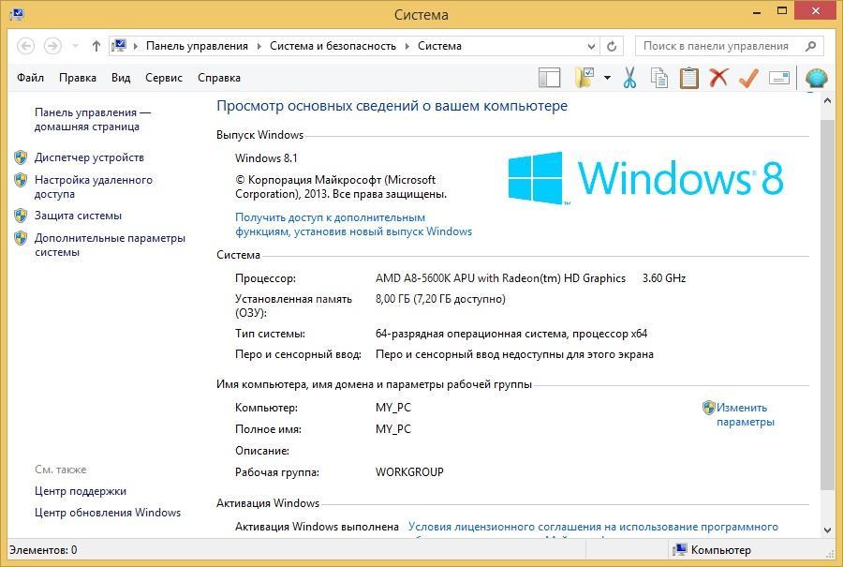Toggle the preview pane layout icon
Screen dimensions: 843x567
(549, 78)
